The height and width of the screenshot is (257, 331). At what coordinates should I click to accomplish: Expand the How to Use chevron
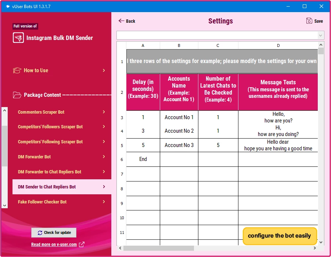tap(104, 70)
